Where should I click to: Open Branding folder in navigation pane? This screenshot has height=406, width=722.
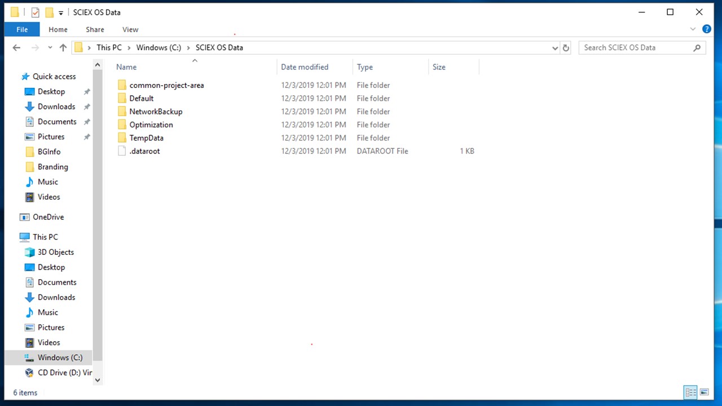[x=53, y=167]
